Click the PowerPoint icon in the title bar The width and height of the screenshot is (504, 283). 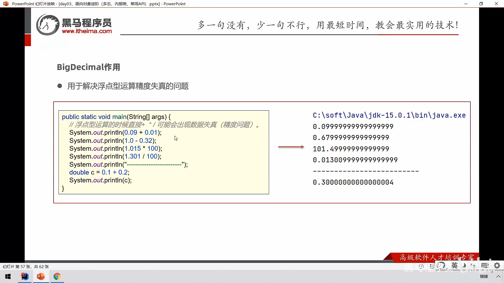pyautogui.click(x=6, y=4)
